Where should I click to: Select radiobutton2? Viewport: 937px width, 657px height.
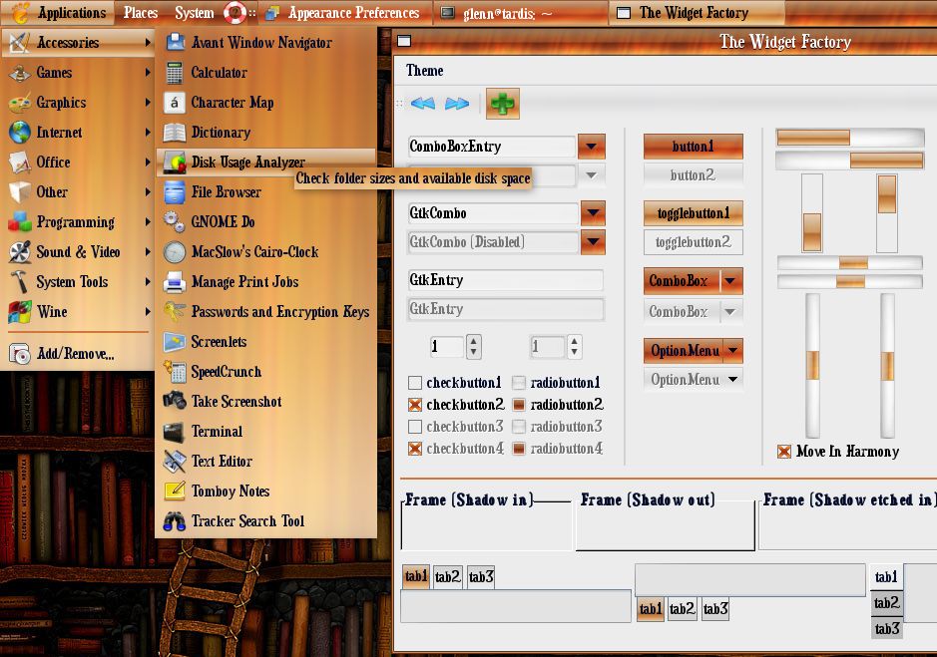[x=519, y=405]
